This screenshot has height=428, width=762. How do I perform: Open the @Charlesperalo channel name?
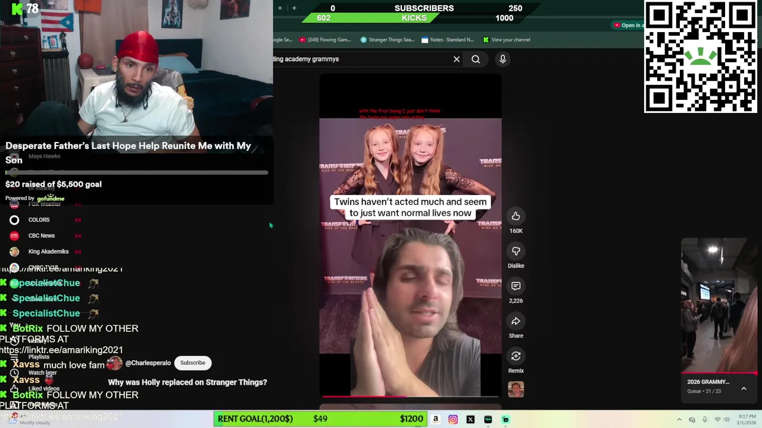point(148,363)
